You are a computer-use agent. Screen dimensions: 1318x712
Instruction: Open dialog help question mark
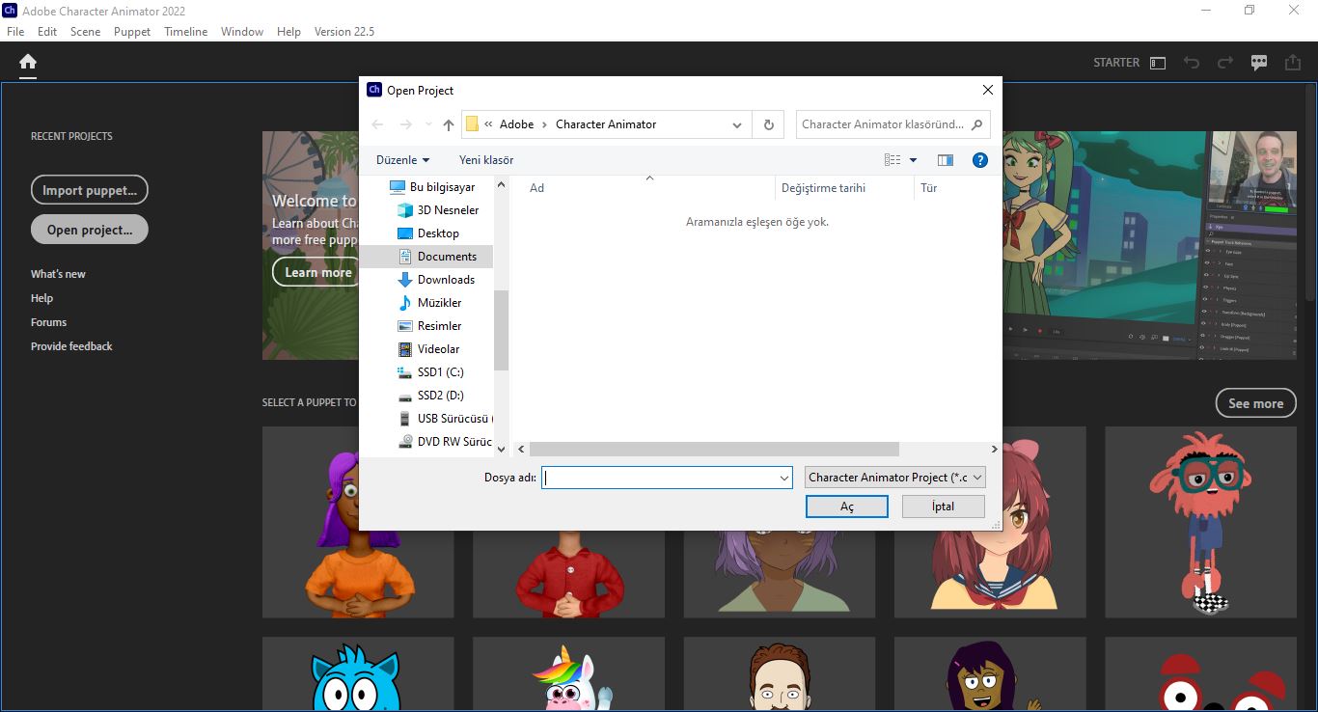pyautogui.click(x=980, y=160)
